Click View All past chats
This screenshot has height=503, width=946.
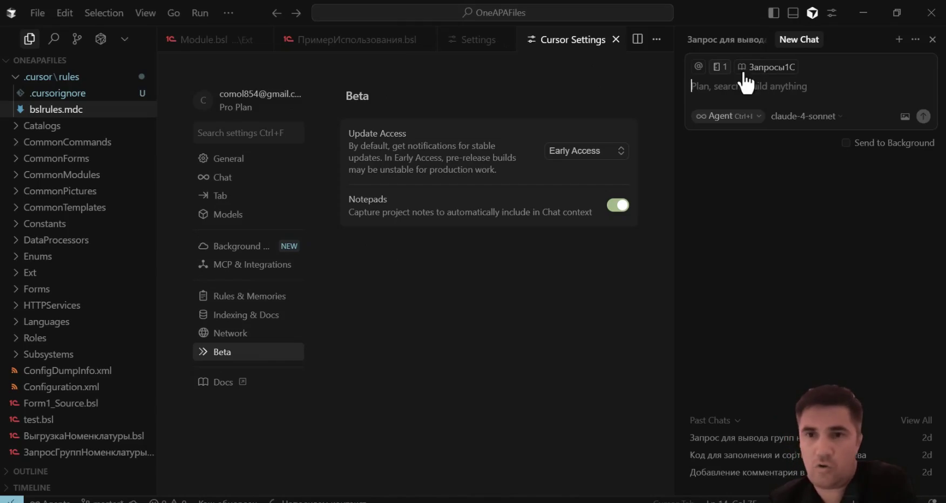coord(916,420)
